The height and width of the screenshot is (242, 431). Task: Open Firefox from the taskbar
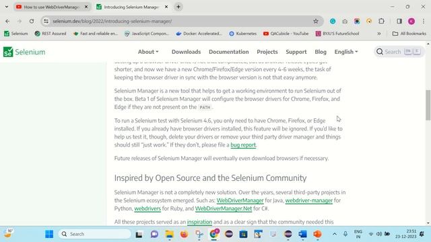(184, 234)
